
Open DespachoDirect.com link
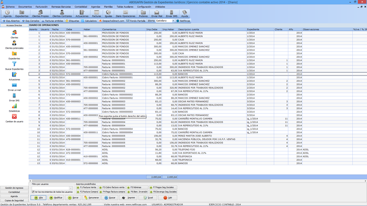112,21
